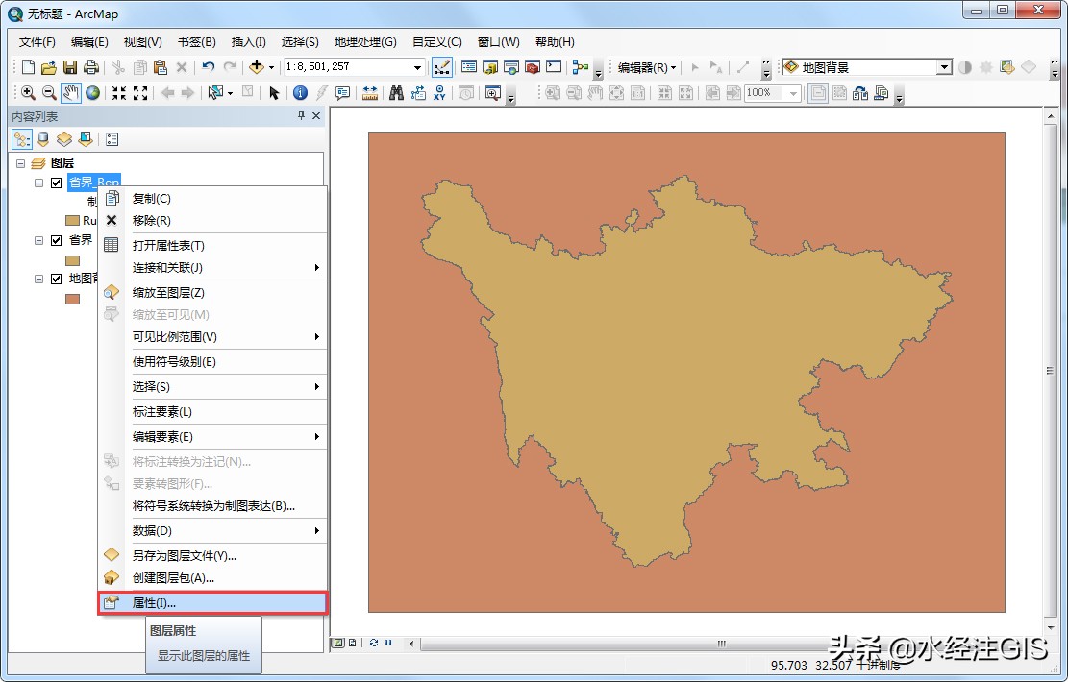Collapse the 图层 data frame node
This screenshot has height=682, width=1068.
point(20,163)
